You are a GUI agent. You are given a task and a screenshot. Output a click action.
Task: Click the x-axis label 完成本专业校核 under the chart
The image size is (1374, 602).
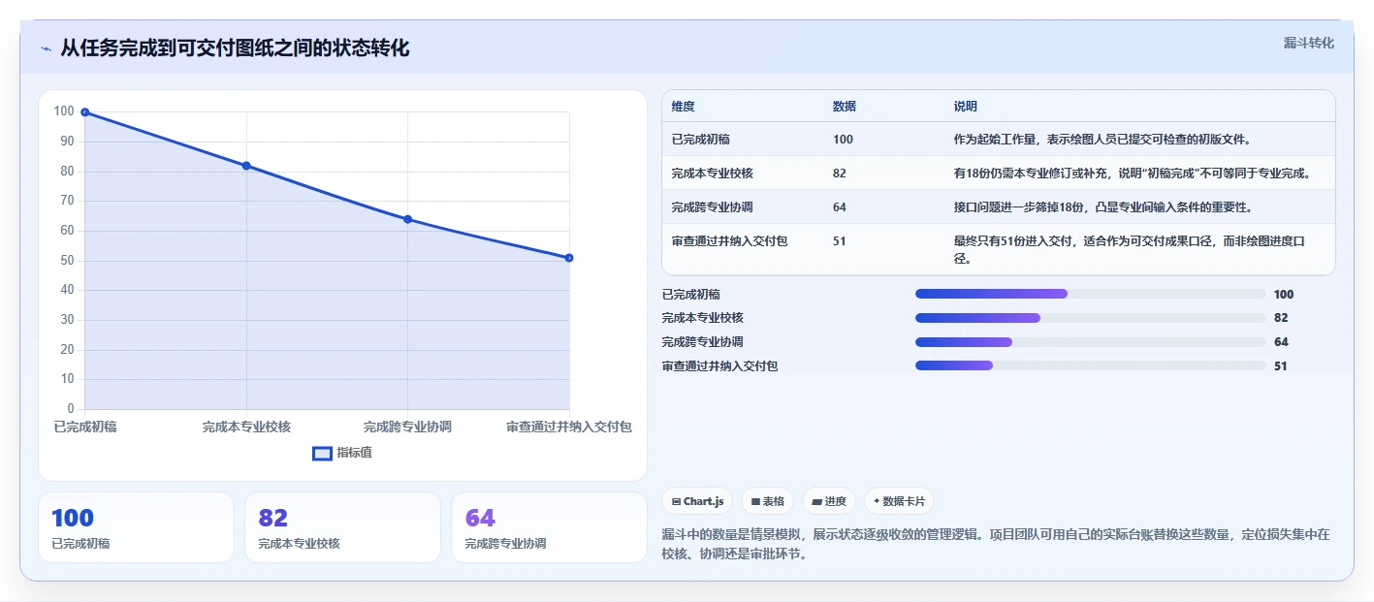[x=246, y=427]
